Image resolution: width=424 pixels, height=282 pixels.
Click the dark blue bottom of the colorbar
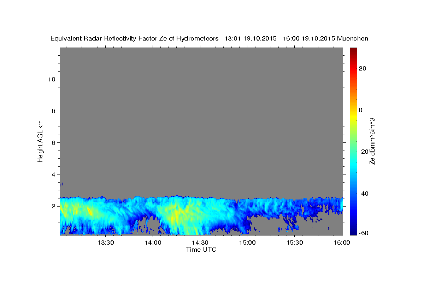pyautogui.click(x=354, y=231)
